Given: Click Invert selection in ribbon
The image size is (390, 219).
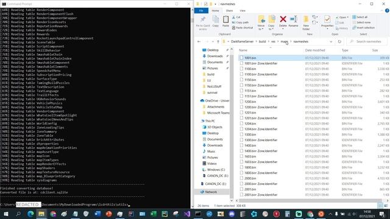Looking at the screenshot, I should (363, 27).
